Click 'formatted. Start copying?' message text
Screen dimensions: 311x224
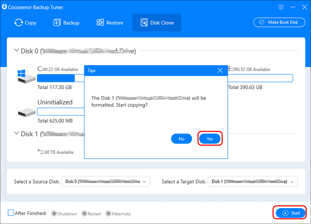pyautogui.click(x=119, y=105)
